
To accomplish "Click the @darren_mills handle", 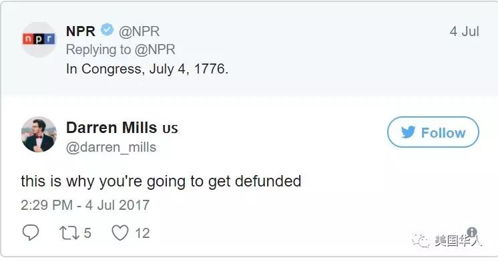I will coord(111,147).
